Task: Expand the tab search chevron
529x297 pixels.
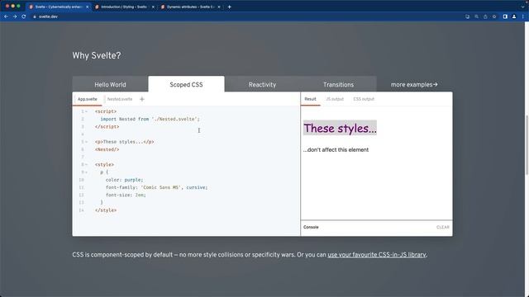Action: coord(522,7)
